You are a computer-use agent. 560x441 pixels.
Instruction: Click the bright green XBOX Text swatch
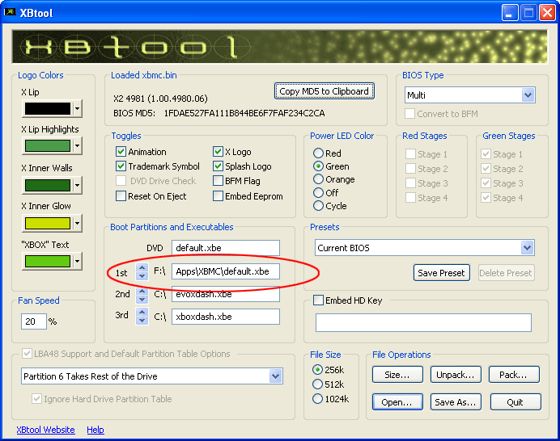click(x=48, y=262)
